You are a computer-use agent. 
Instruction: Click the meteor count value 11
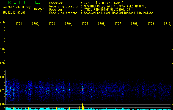tap(40, 13)
